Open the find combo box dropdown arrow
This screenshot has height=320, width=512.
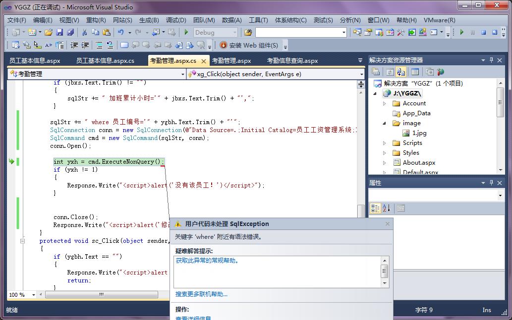coord(344,32)
